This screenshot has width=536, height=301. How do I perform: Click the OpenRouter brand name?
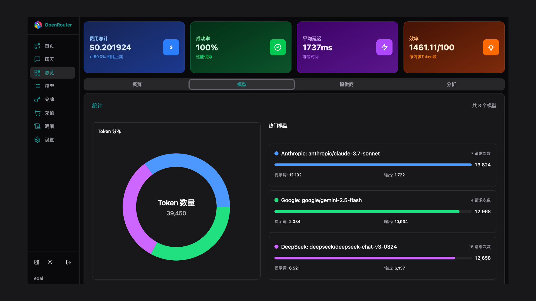click(x=58, y=25)
